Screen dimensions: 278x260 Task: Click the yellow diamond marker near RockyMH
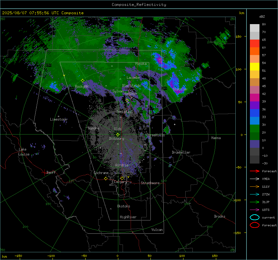point(82,81)
